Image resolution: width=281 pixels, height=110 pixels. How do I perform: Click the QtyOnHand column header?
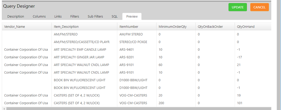253,27
